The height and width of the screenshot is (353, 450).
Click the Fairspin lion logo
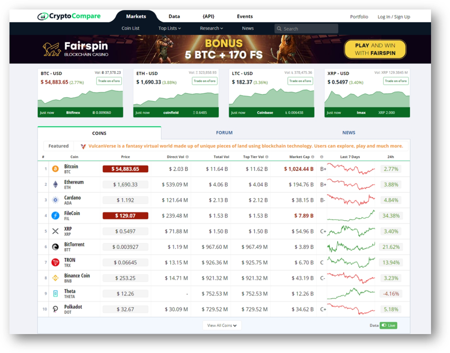(x=52, y=49)
